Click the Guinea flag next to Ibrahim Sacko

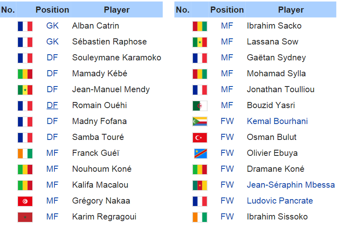[200, 26]
